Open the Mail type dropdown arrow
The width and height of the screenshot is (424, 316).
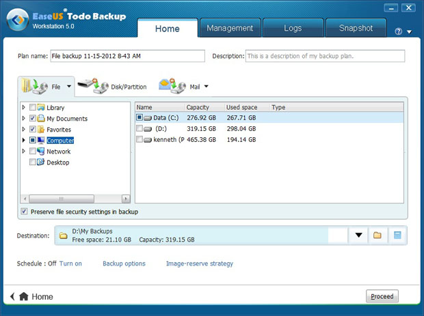pos(206,87)
